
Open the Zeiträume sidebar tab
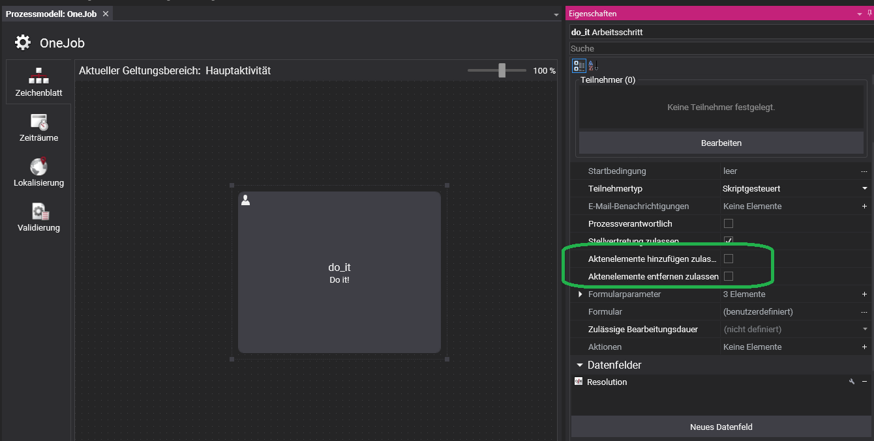38,127
